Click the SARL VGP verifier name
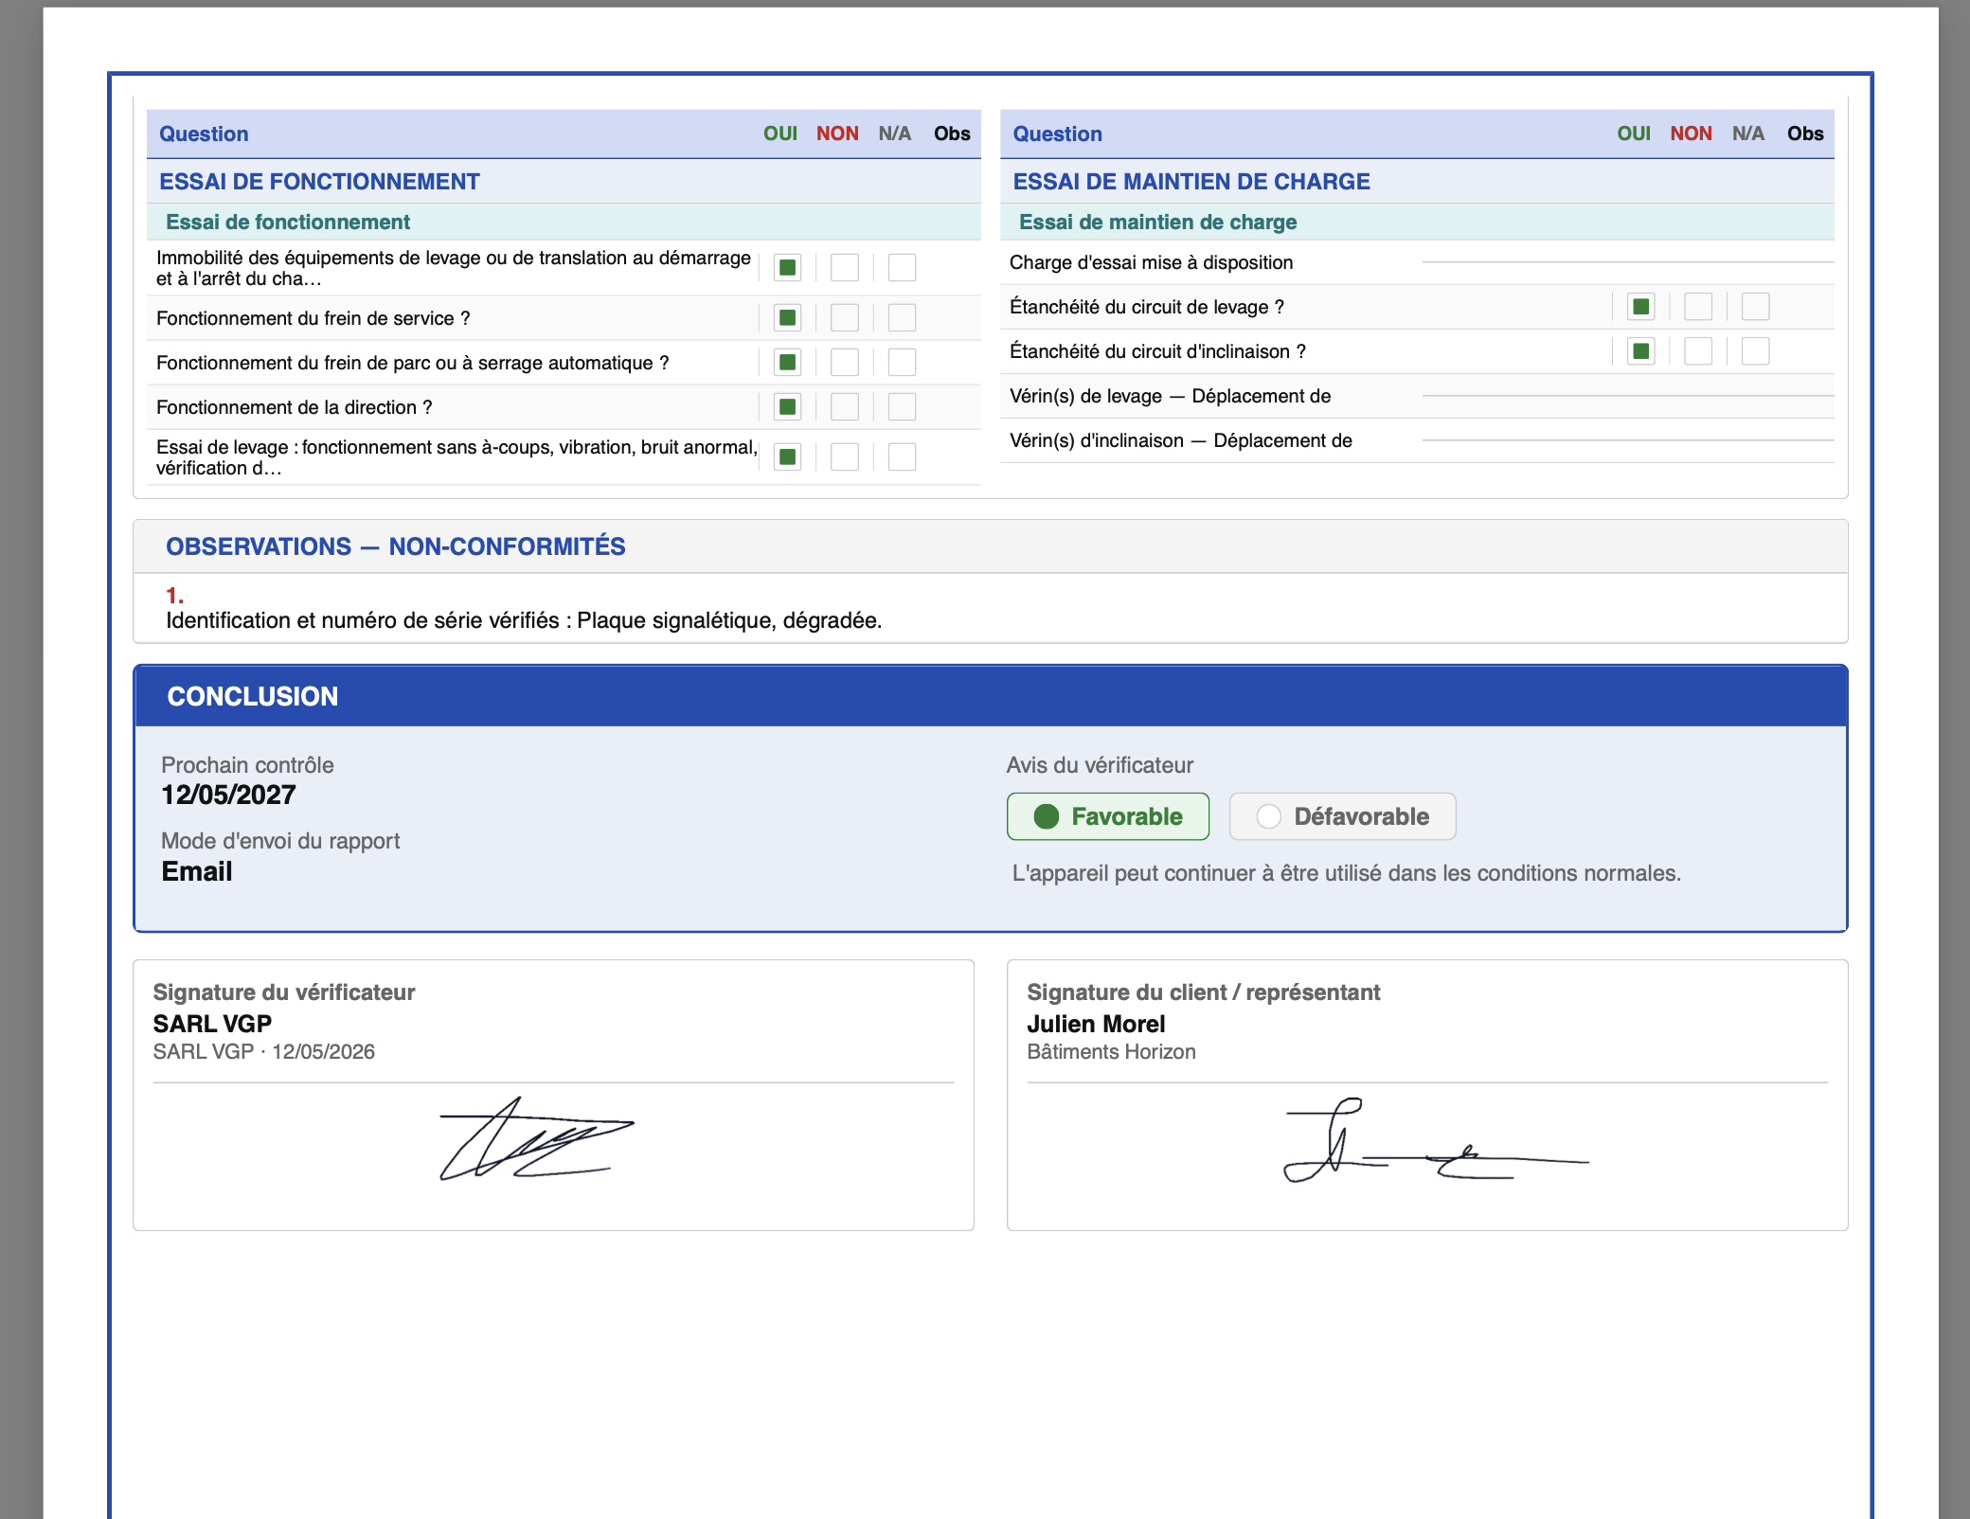Viewport: 1970px width, 1519px height. (212, 1024)
